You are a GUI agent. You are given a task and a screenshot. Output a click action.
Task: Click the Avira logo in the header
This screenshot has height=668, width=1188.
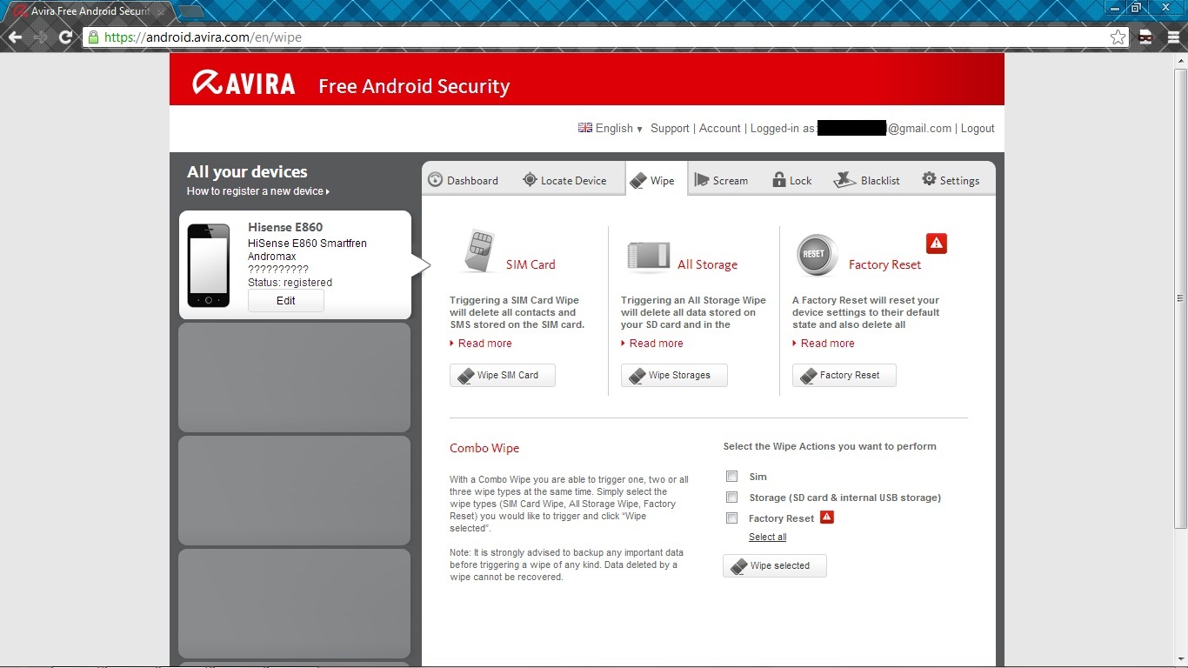coord(244,83)
